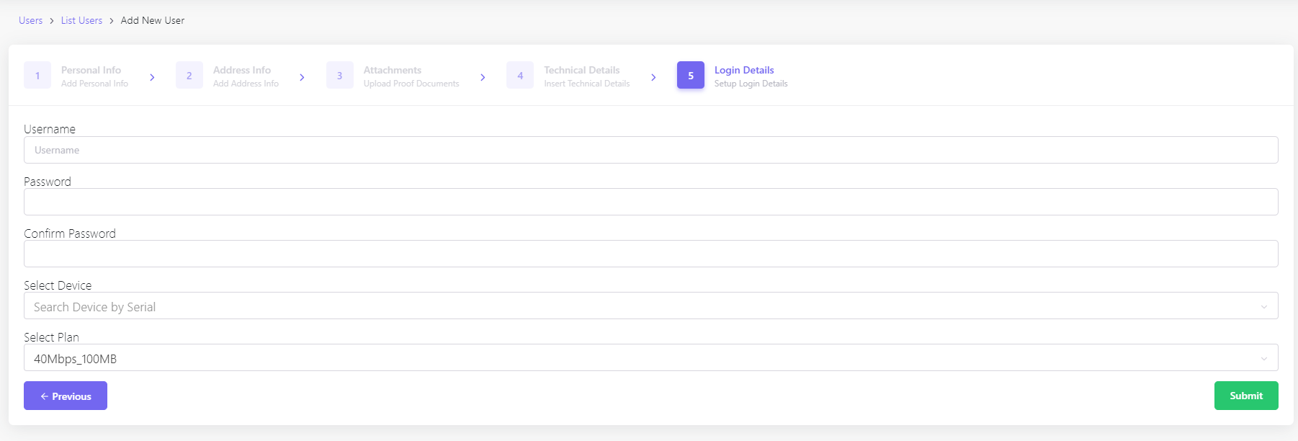Click the Username label text
This screenshot has width=1298, height=441.
pos(50,129)
